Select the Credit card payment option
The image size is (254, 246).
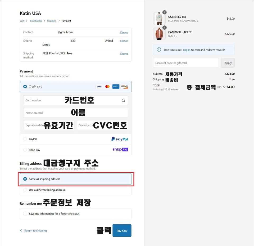[25, 86]
